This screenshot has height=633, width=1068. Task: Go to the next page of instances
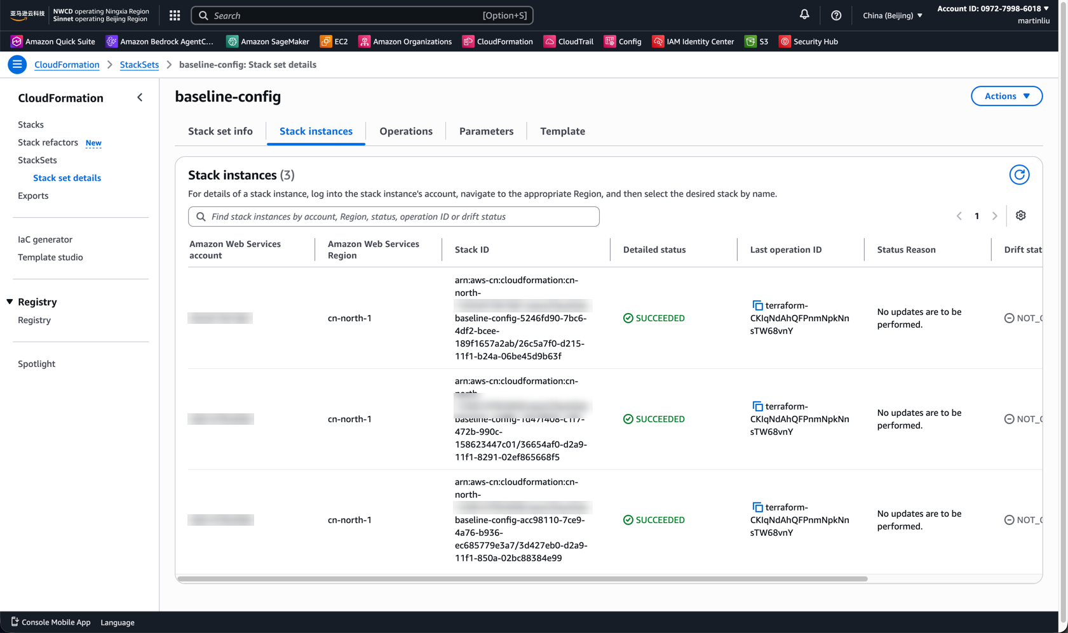[995, 216]
